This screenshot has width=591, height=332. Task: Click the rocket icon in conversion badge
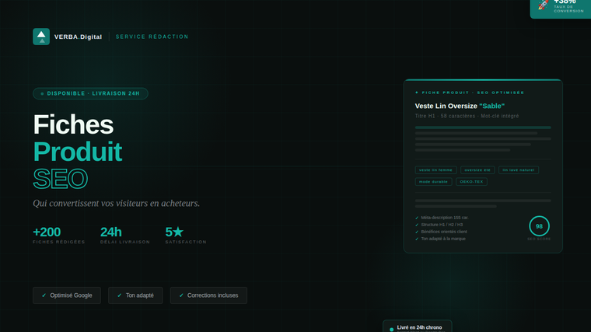[543, 5]
